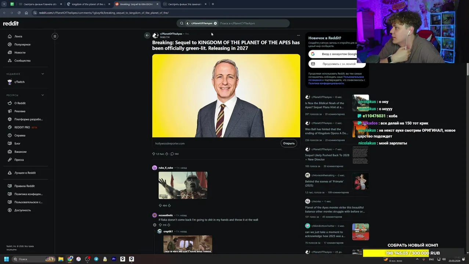Open Популярное in sidebar
Screen dimensions: 469x264
(x=22, y=44)
